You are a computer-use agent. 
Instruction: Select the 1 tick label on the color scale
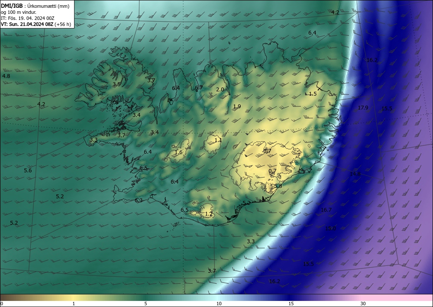pos(74,304)
